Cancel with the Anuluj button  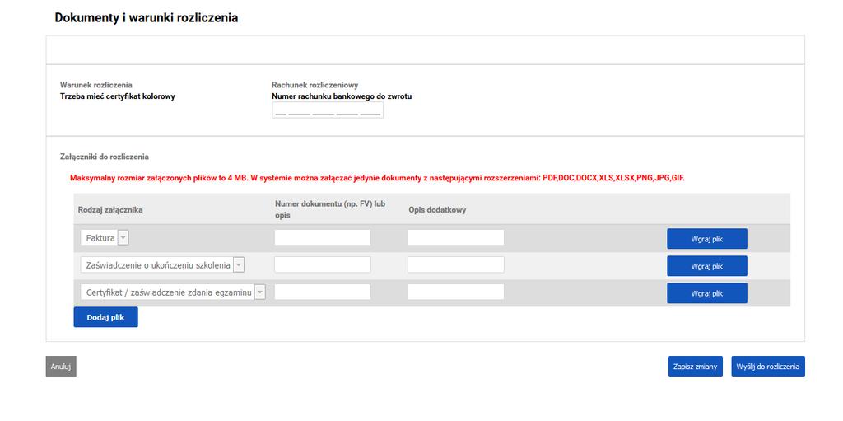coord(61,366)
